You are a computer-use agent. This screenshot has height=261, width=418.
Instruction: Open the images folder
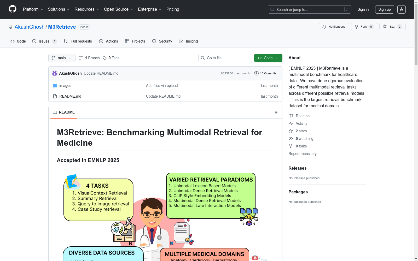pyautogui.click(x=65, y=86)
